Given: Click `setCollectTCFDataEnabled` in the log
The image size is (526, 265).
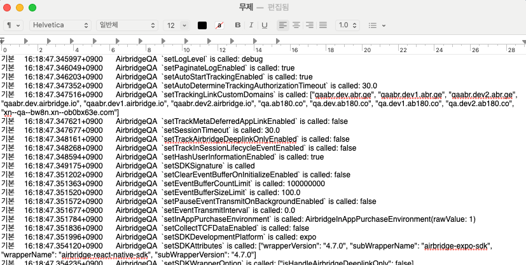Looking at the screenshot, I should click(x=210, y=228).
